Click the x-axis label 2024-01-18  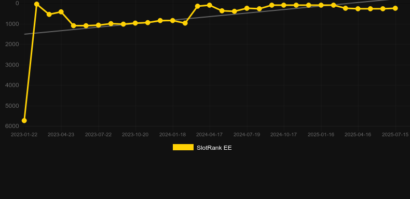tap(173, 135)
